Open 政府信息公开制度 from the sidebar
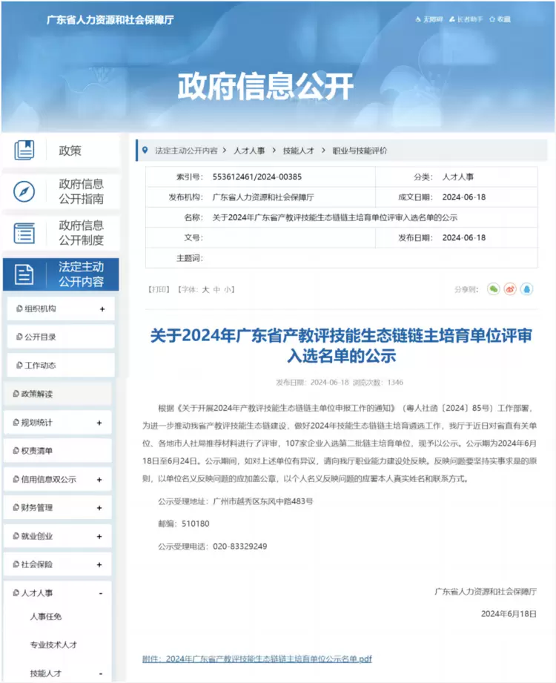This screenshot has height=683, width=556. pyautogui.click(x=60, y=233)
